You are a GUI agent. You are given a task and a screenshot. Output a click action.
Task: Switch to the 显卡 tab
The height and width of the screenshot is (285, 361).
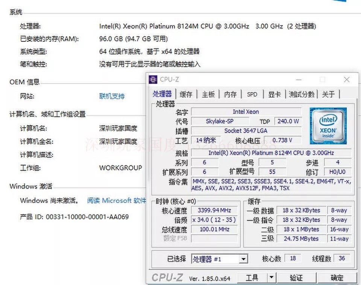274,95
